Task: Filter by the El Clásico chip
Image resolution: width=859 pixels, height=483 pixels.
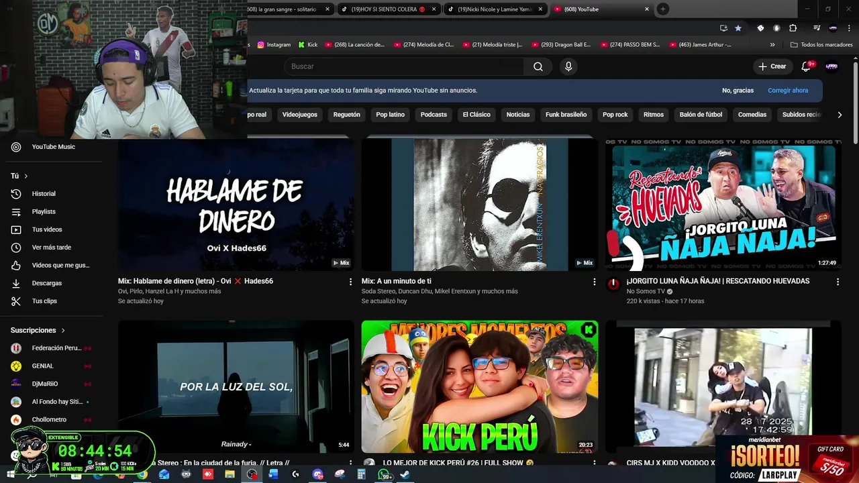Action: 476,115
